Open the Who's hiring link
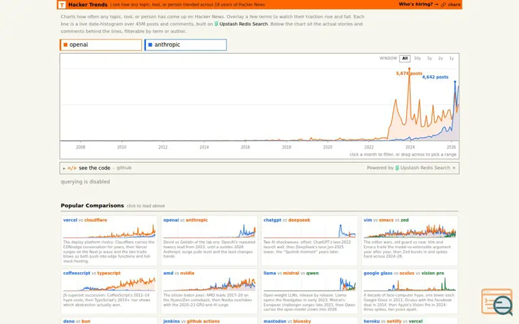This screenshot has width=519, height=324. 418,5
